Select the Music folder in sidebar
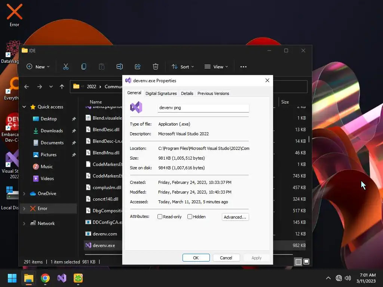The width and height of the screenshot is (383, 287). click(46, 166)
